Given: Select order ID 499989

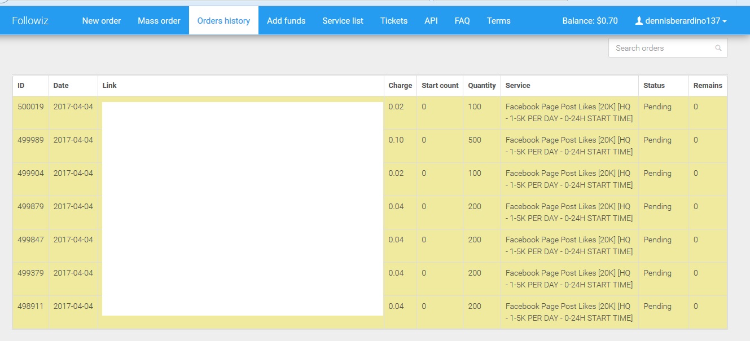Looking at the screenshot, I should pos(30,140).
